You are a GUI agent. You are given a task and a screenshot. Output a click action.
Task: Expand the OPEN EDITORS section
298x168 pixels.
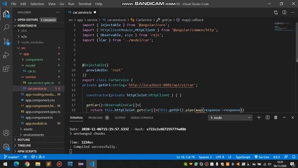coord(28,20)
